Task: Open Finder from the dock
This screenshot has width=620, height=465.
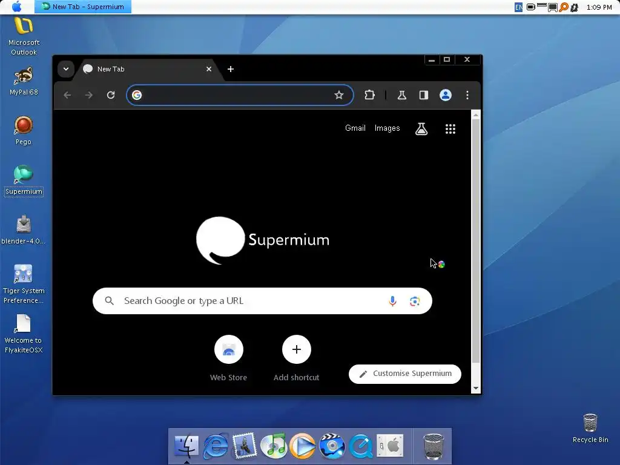Action: 186,446
